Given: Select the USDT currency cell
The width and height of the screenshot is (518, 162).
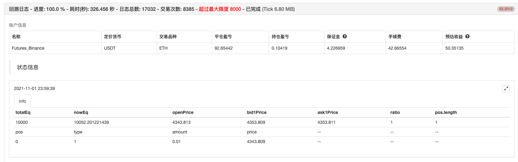Looking at the screenshot, I should [x=110, y=48].
